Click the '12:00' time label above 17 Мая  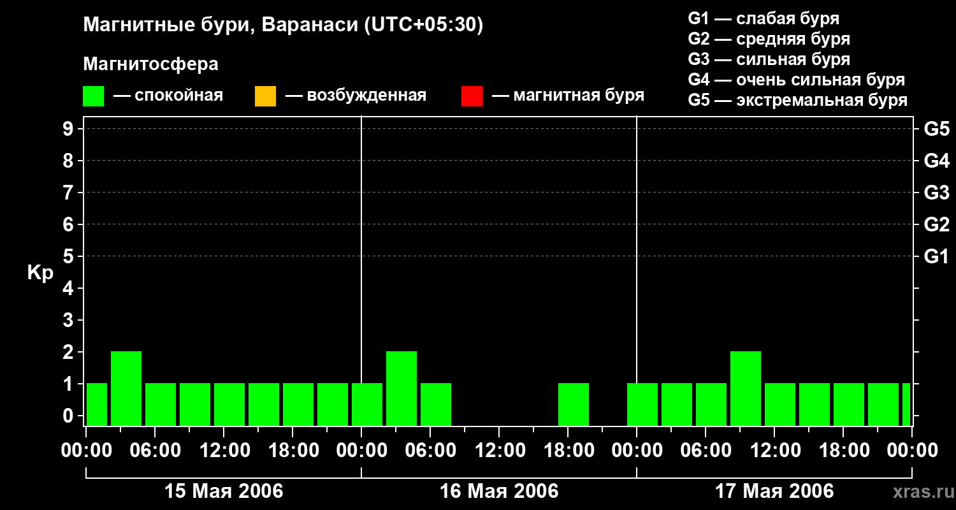click(774, 451)
